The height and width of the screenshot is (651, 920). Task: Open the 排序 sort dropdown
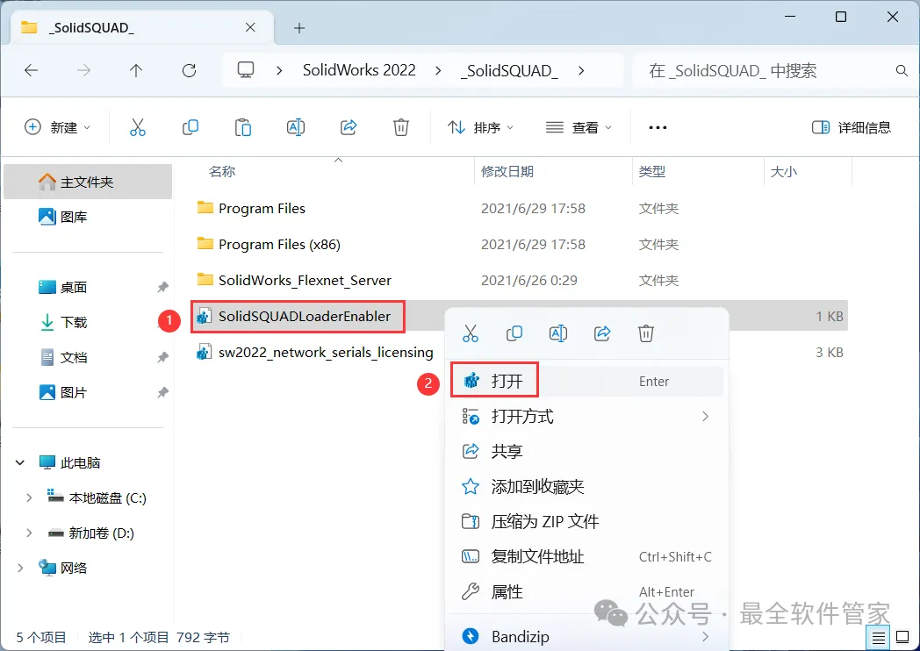tap(480, 127)
